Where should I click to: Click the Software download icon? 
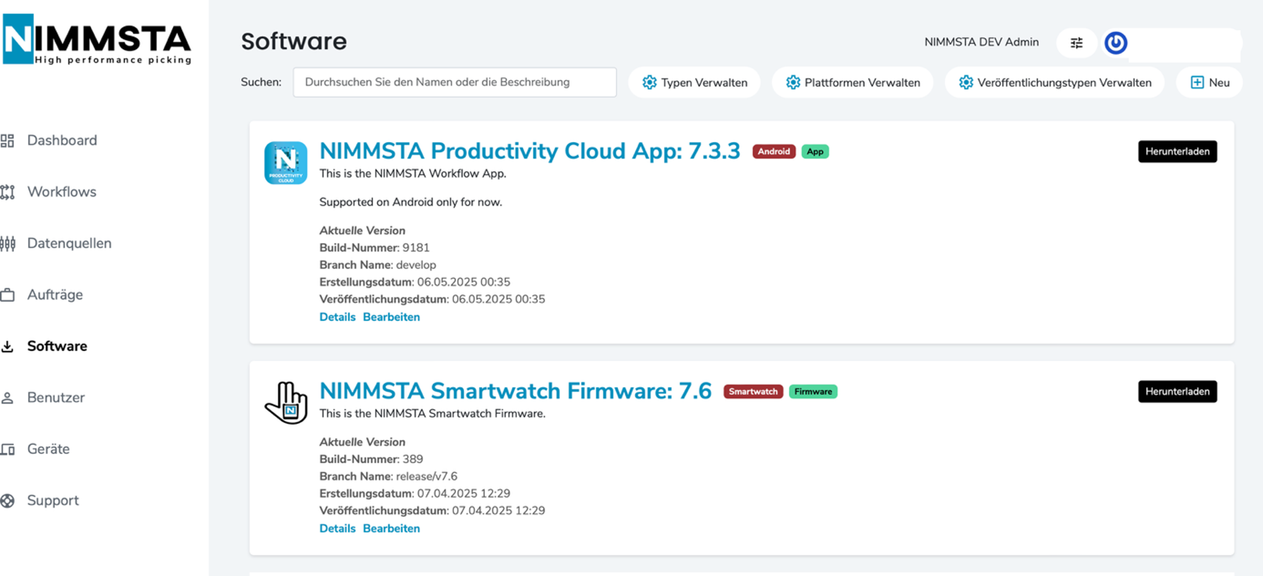point(7,347)
